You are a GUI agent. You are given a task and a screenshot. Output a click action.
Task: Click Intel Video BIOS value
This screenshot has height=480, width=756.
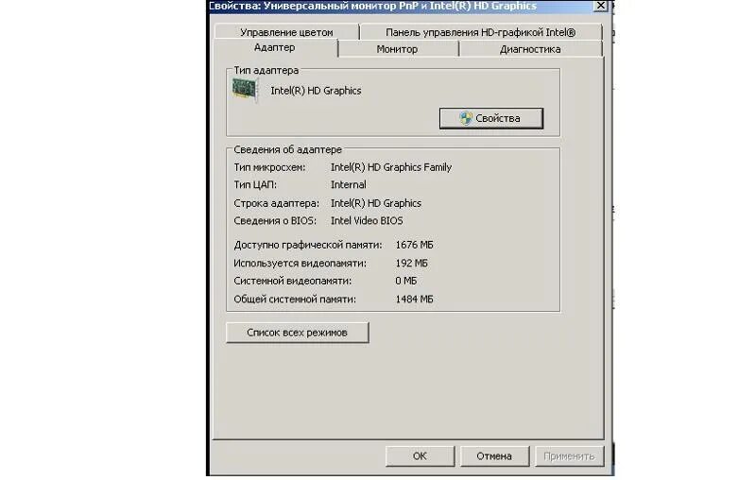367,221
